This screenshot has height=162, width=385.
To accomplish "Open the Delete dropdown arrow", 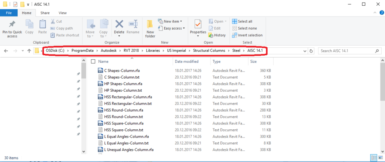I will coord(119,36).
